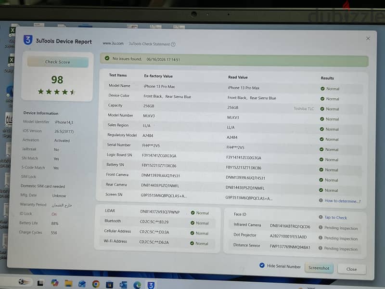Open Google Chrome from the taskbar

(96, 284)
